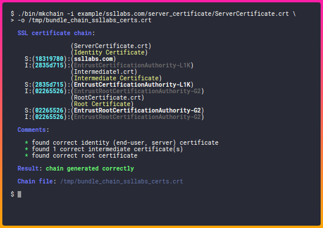Viewport: 323px width, 228px height.
Task: Click the '(ServerCertificate.crt)' file label
Action: point(111,46)
